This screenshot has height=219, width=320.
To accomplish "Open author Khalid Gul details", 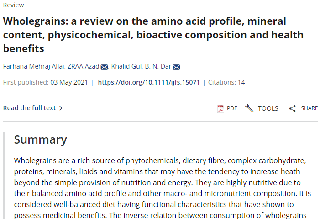I will click(x=126, y=66).
